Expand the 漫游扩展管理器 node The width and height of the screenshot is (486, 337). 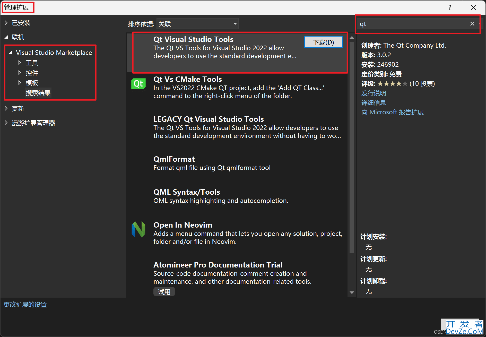pos(6,123)
